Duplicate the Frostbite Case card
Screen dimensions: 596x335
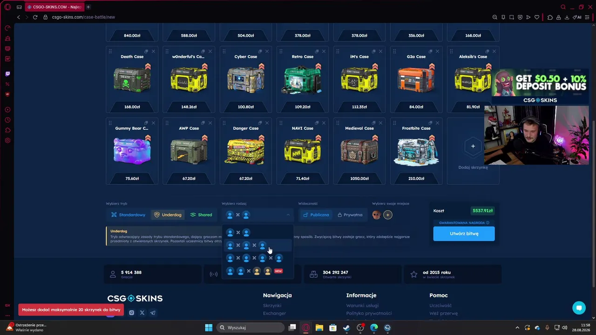[430, 123]
